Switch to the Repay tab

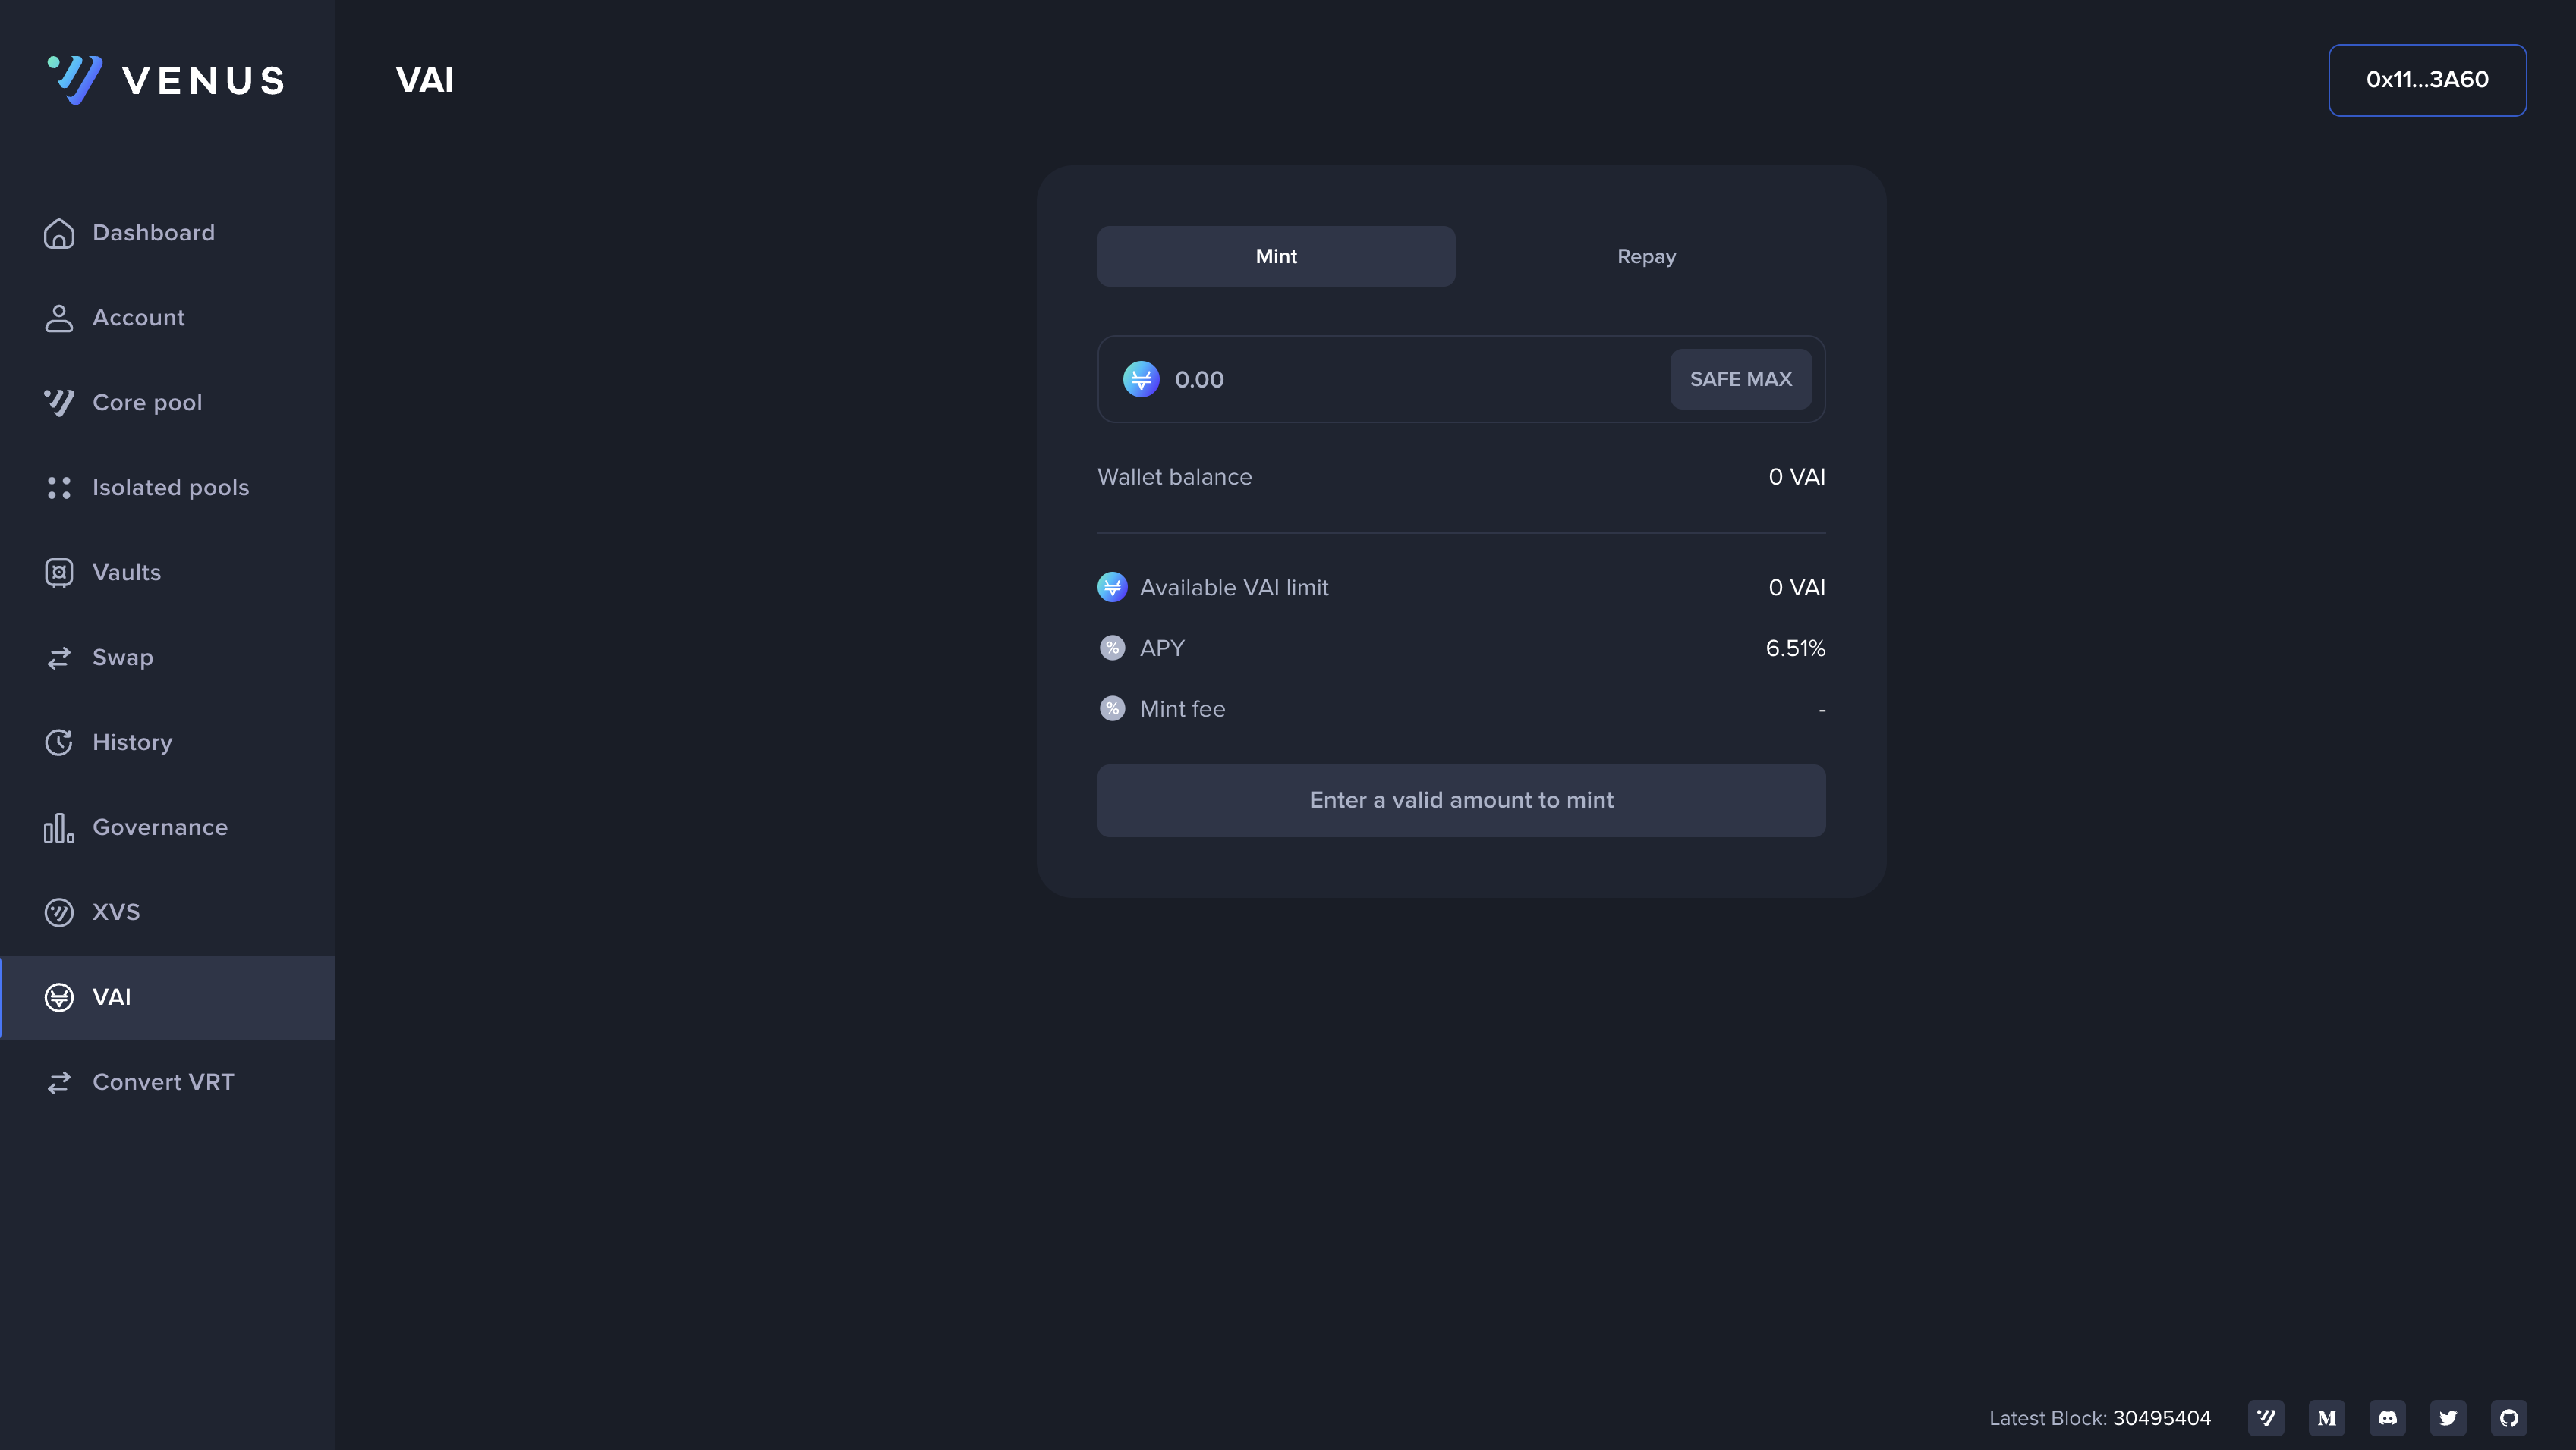(1646, 257)
